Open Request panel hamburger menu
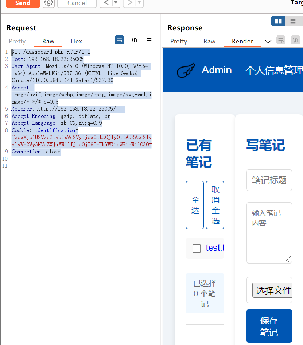303x345 pixels. click(149, 40)
